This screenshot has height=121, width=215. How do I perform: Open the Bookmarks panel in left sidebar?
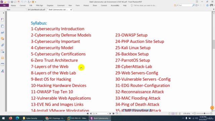pyautogui.click(x=2, y=20)
